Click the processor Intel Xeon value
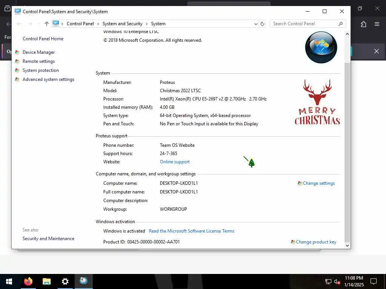This screenshot has width=386, height=289. coord(213,99)
